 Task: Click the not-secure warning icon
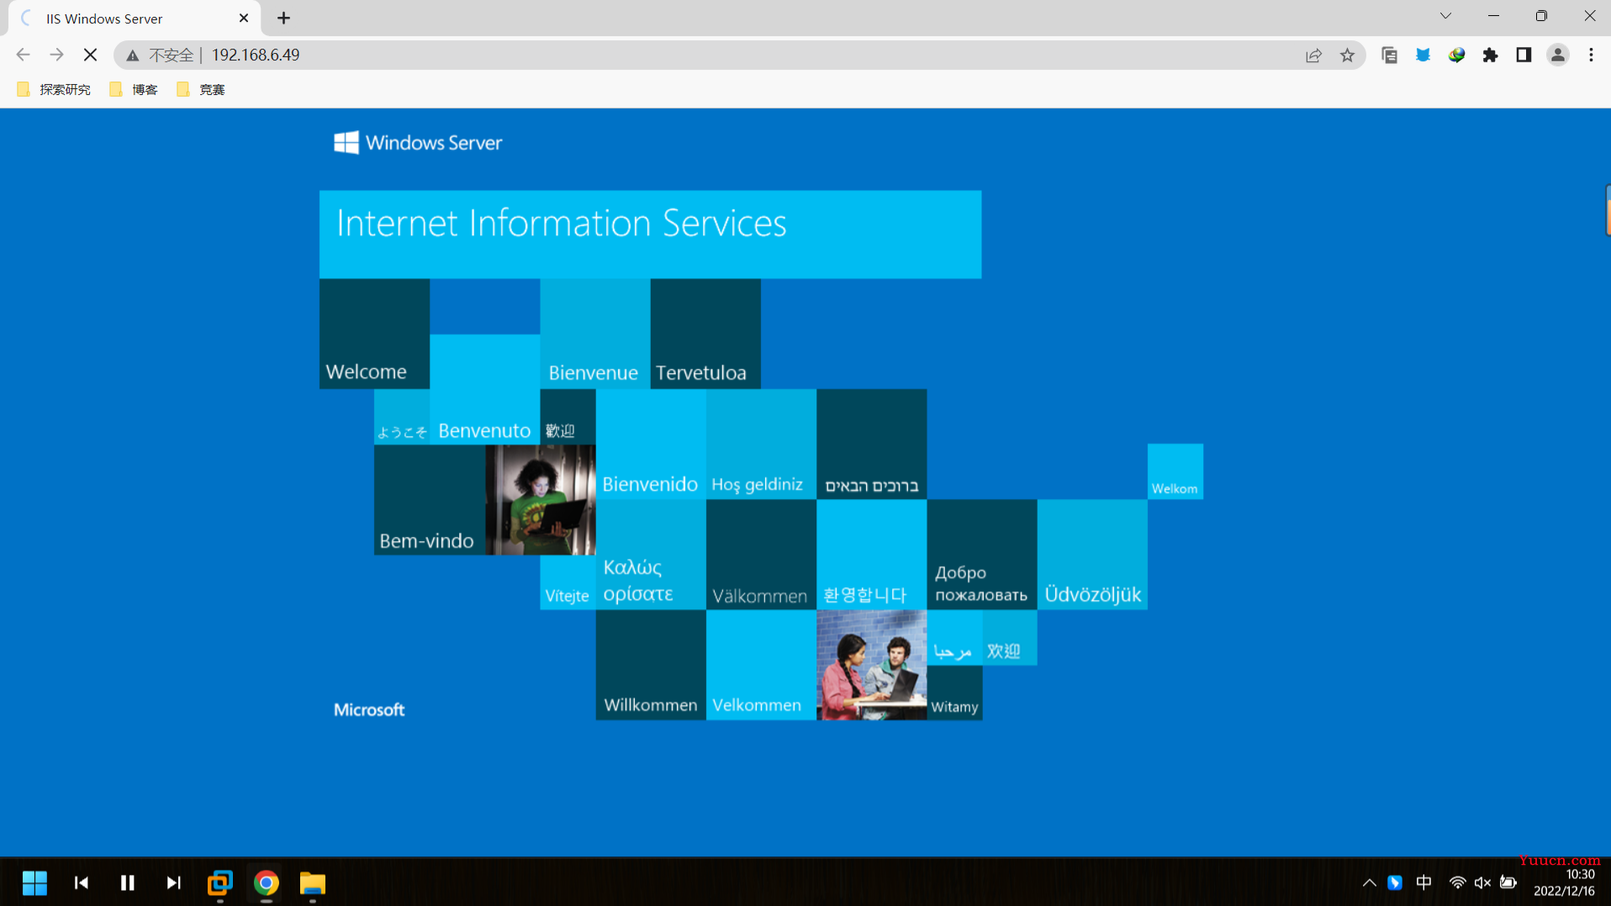(133, 55)
